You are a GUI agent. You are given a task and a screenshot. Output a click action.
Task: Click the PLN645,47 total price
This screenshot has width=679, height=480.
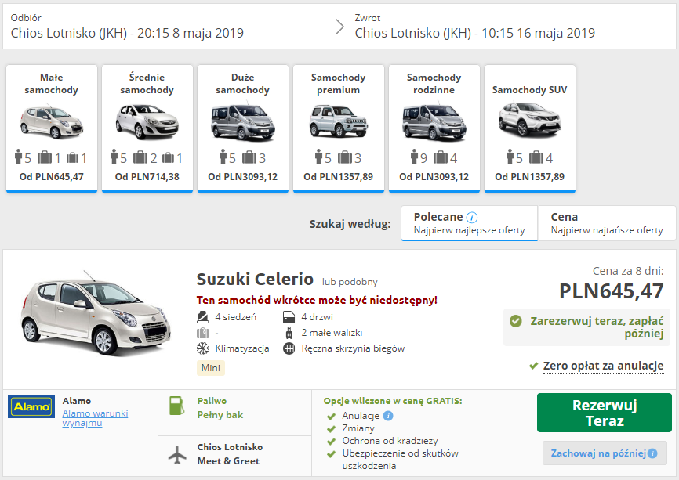point(611,291)
